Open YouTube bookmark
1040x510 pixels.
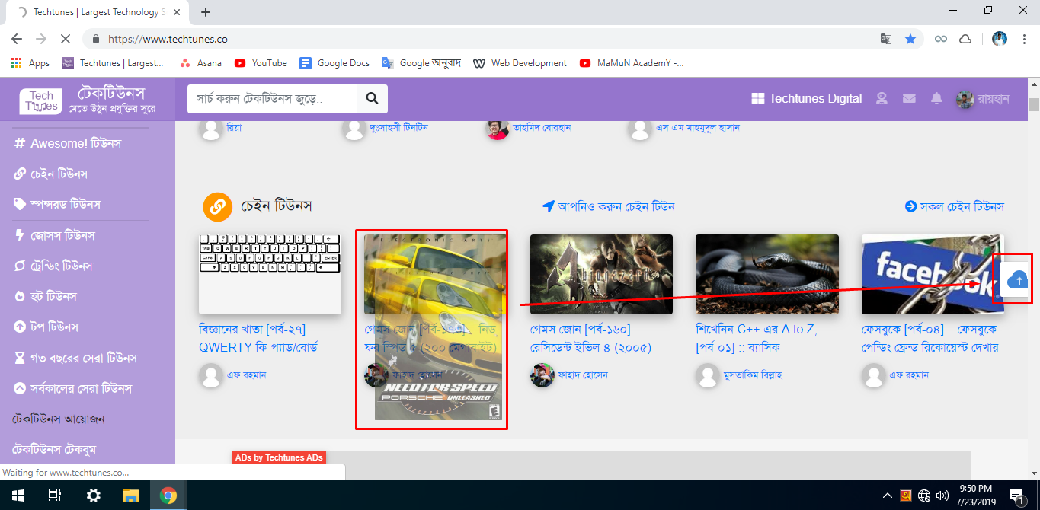(x=261, y=63)
